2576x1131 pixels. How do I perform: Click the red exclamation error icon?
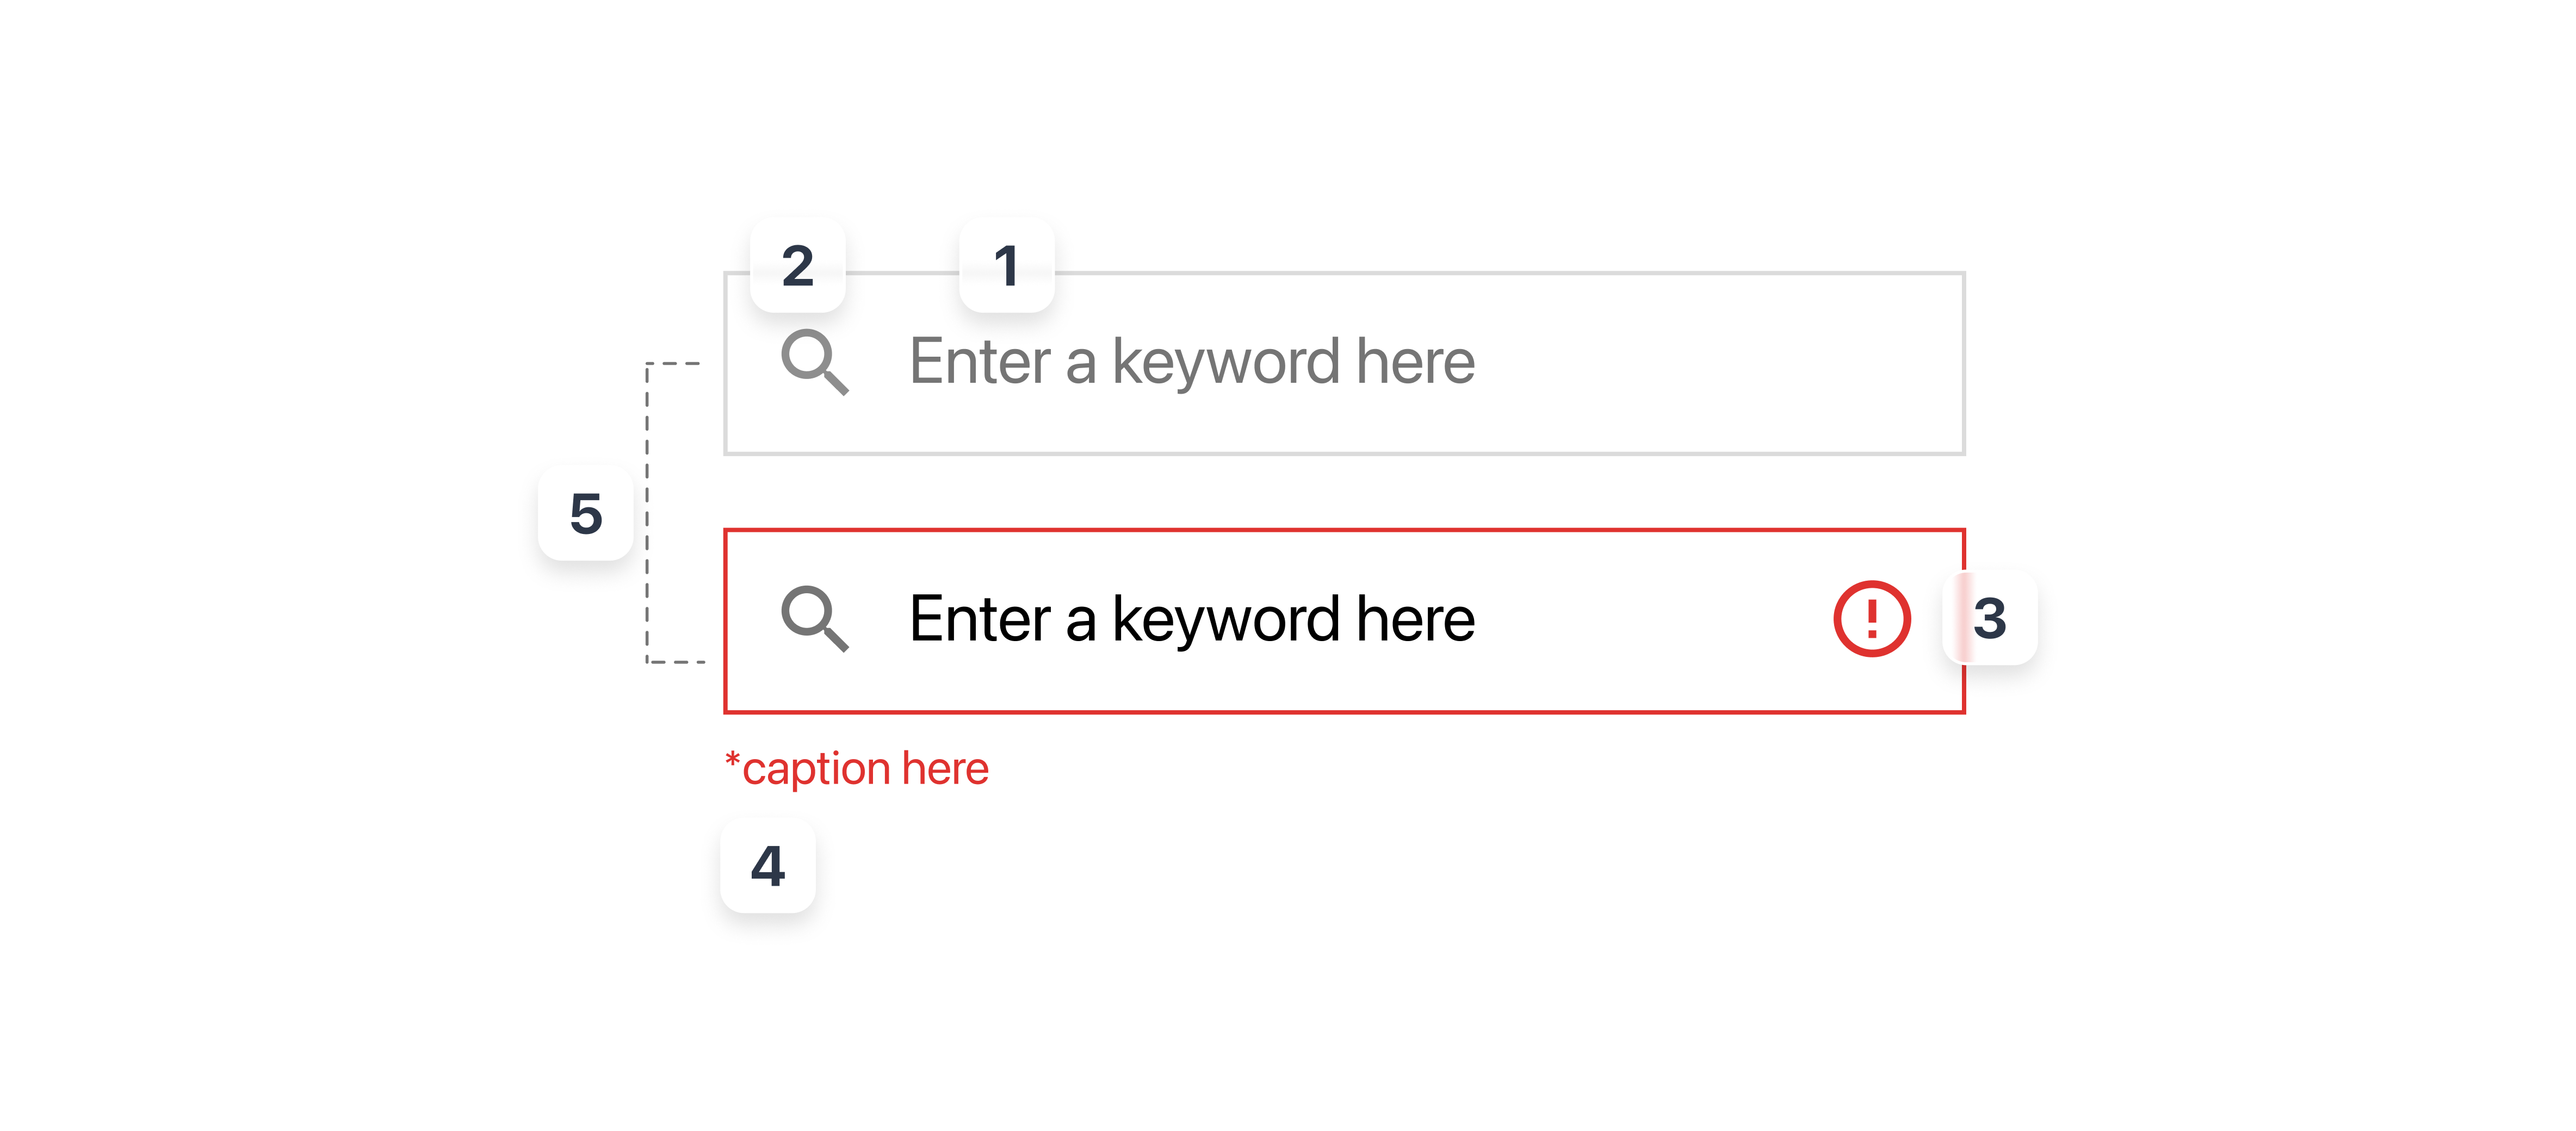pyautogui.click(x=1871, y=618)
